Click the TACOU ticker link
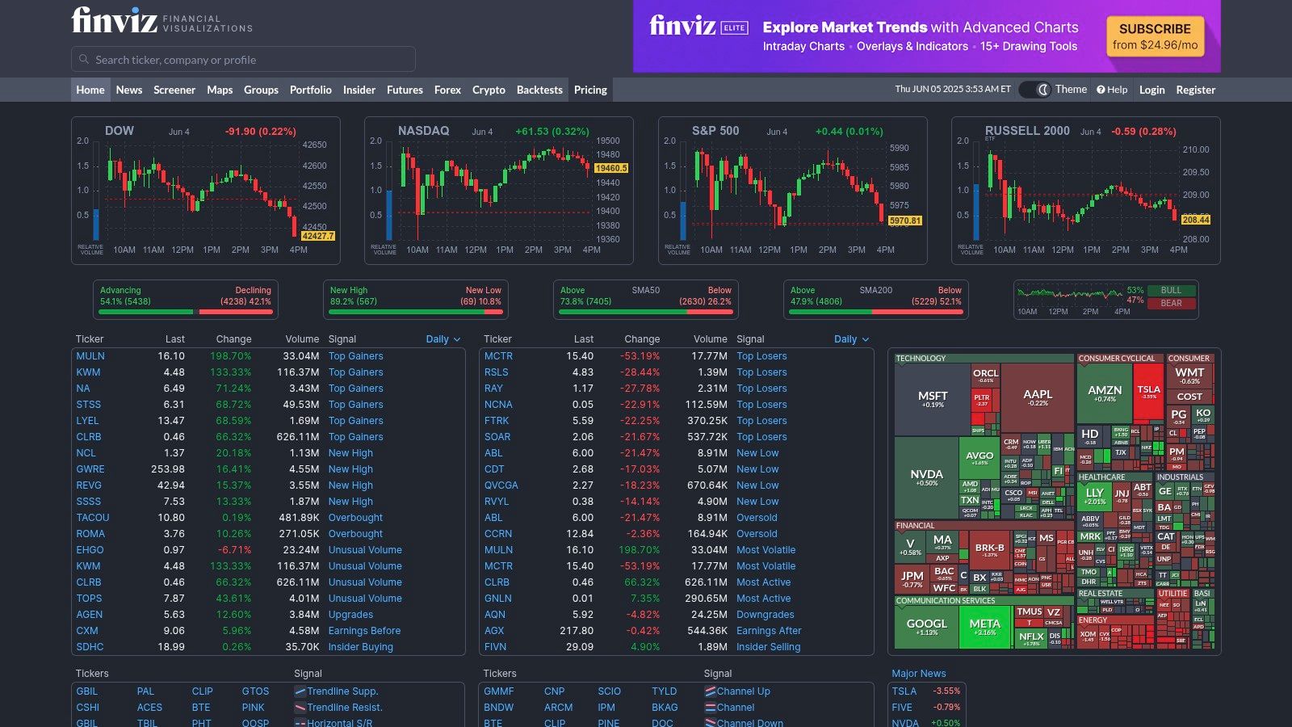The height and width of the screenshot is (727, 1292). pos(93,518)
